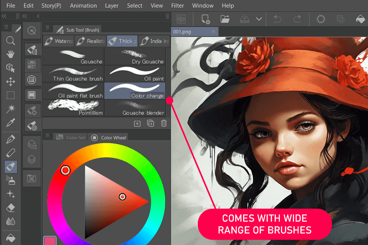Select the active Brush tool
This screenshot has height=245, width=368.
pos(11,167)
